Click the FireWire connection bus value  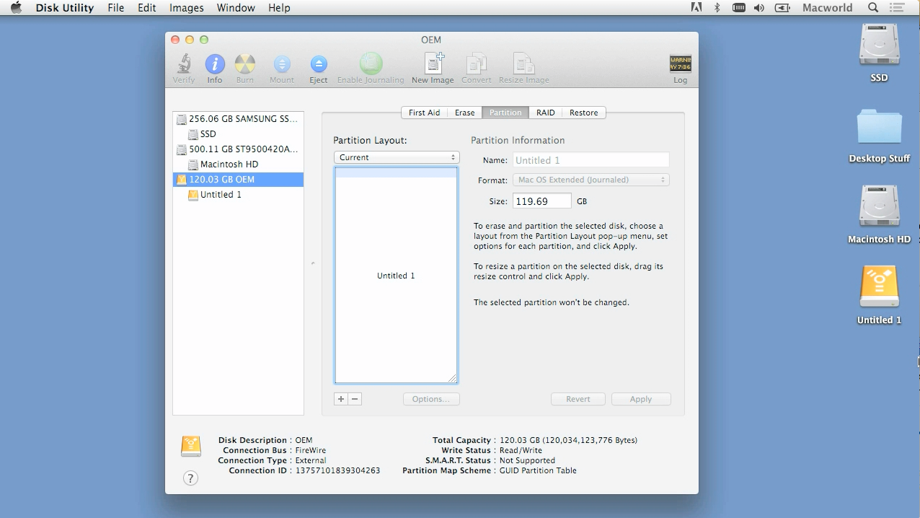point(311,450)
